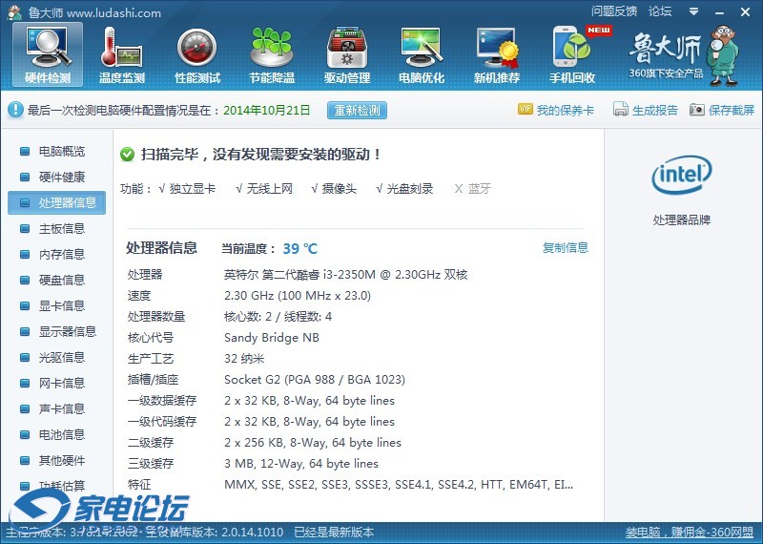This screenshot has height=544, width=763.
Task: Open the 温度监测 temperature monitoring section
Action: coord(122,54)
